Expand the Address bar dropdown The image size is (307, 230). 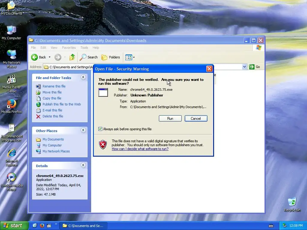[244, 67]
